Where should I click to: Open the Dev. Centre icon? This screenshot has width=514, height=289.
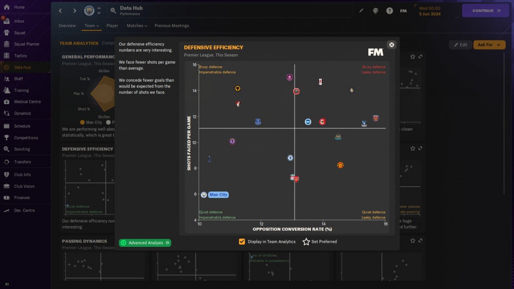point(6,210)
